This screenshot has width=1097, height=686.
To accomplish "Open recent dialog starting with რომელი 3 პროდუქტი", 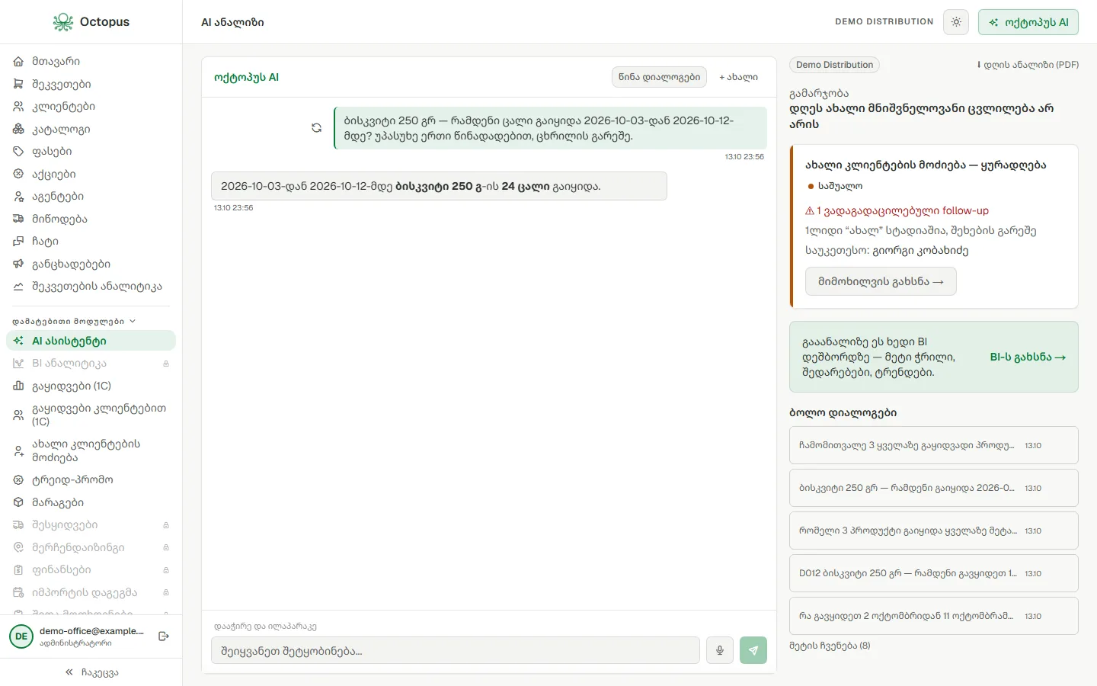I will [934, 531].
